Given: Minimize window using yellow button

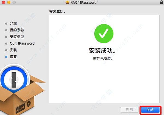Looking at the screenshot, I should tap(9, 2).
